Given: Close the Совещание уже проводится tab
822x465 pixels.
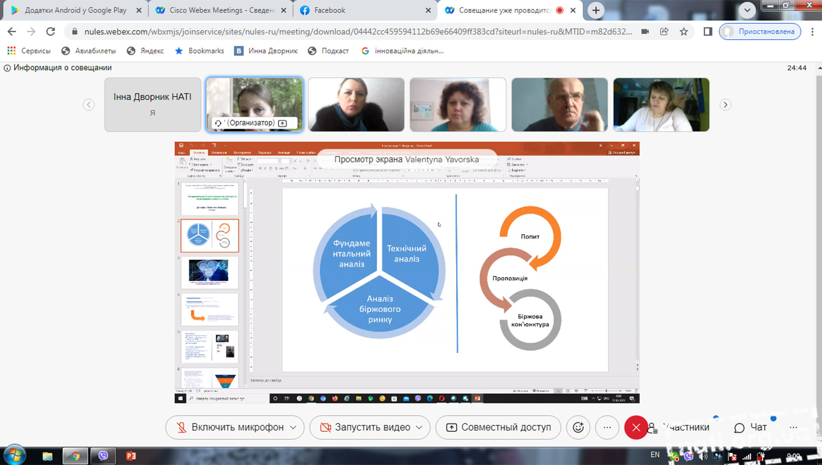Looking at the screenshot, I should pyautogui.click(x=573, y=10).
